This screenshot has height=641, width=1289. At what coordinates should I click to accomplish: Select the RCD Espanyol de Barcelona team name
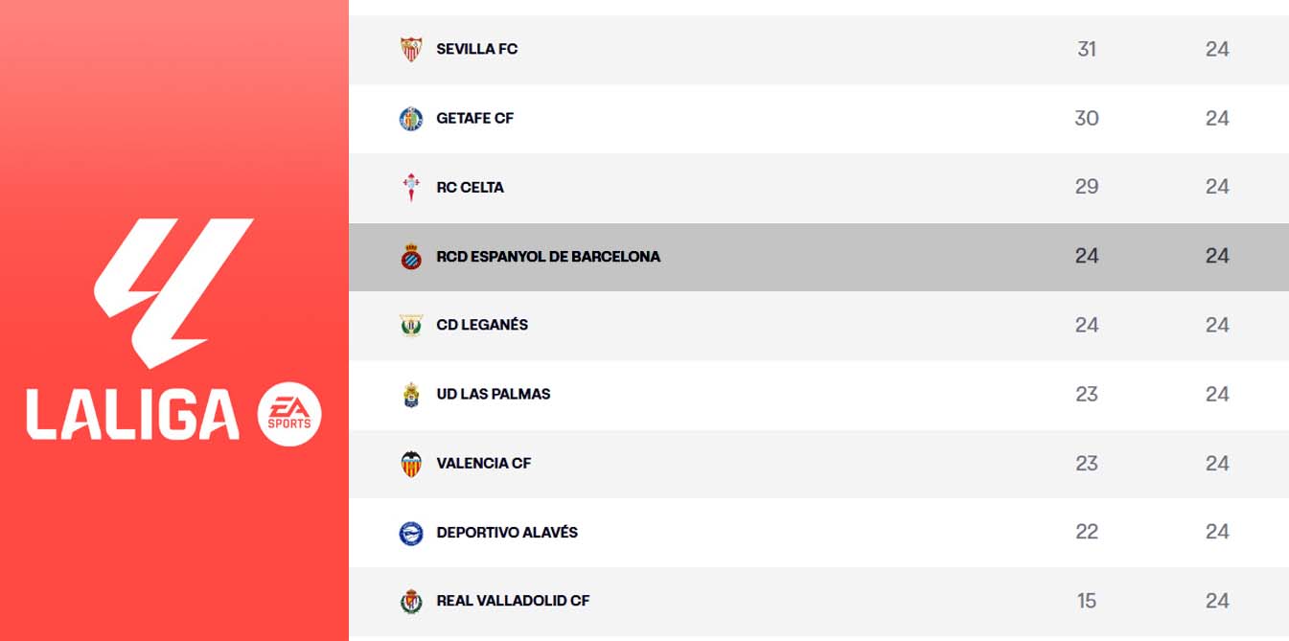(x=548, y=257)
